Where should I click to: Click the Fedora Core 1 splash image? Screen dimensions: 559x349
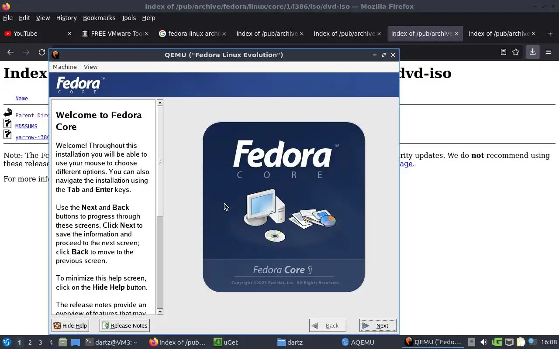coord(284,207)
